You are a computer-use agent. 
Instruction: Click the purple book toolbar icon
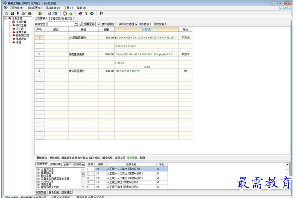[x=80, y=14]
